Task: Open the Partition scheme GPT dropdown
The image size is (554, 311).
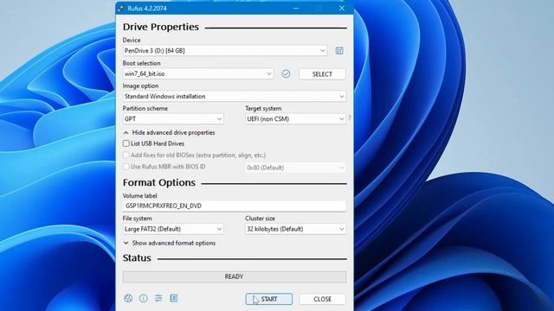Action: [x=173, y=119]
